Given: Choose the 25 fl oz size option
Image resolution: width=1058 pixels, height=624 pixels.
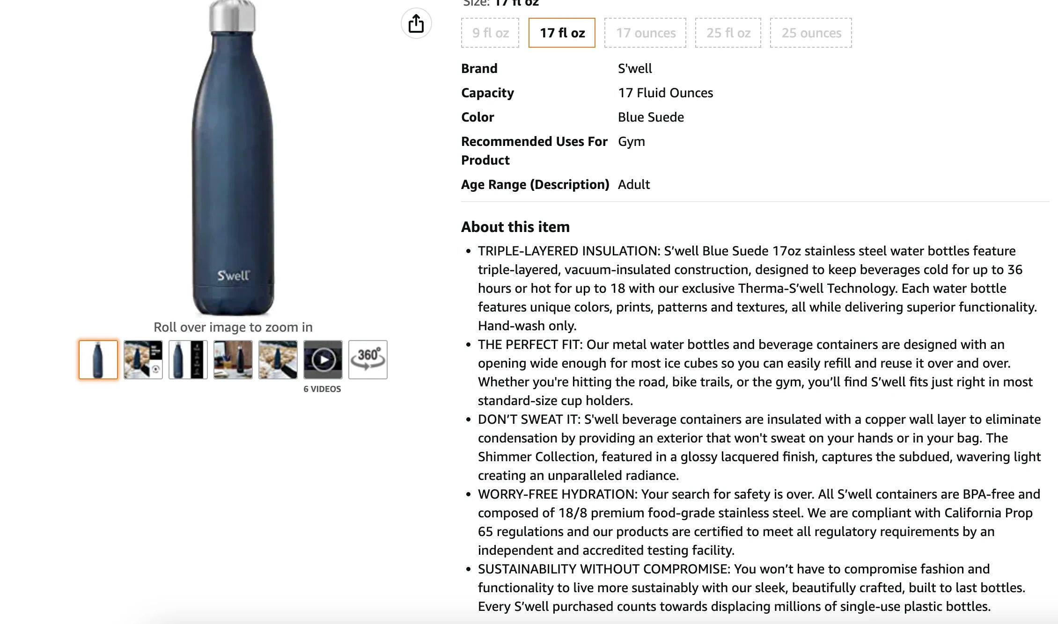Looking at the screenshot, I should pos(728,33).
